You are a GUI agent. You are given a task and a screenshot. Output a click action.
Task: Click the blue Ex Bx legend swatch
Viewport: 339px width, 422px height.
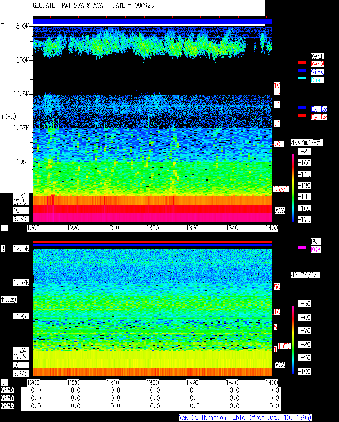(x=302, y=107)
